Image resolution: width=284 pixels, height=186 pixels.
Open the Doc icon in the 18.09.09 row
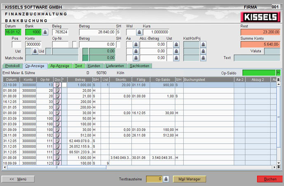(57, 163)
